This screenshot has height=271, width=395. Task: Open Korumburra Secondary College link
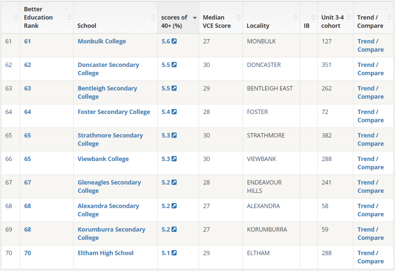[x=111, y=233]
